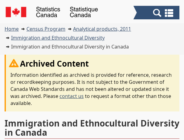The height and width of the screenshot is (140, 184).
Task: Click the Archived Content heading
Action: coord(54,64)
